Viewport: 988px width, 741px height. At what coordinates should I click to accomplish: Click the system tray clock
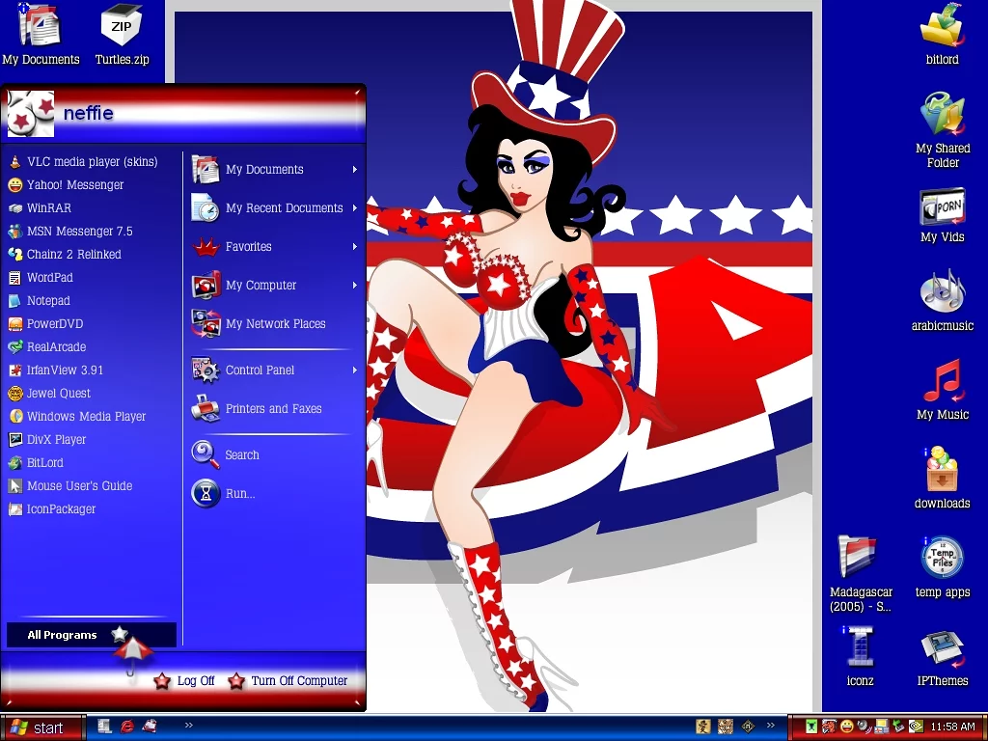tap(951, 727)
